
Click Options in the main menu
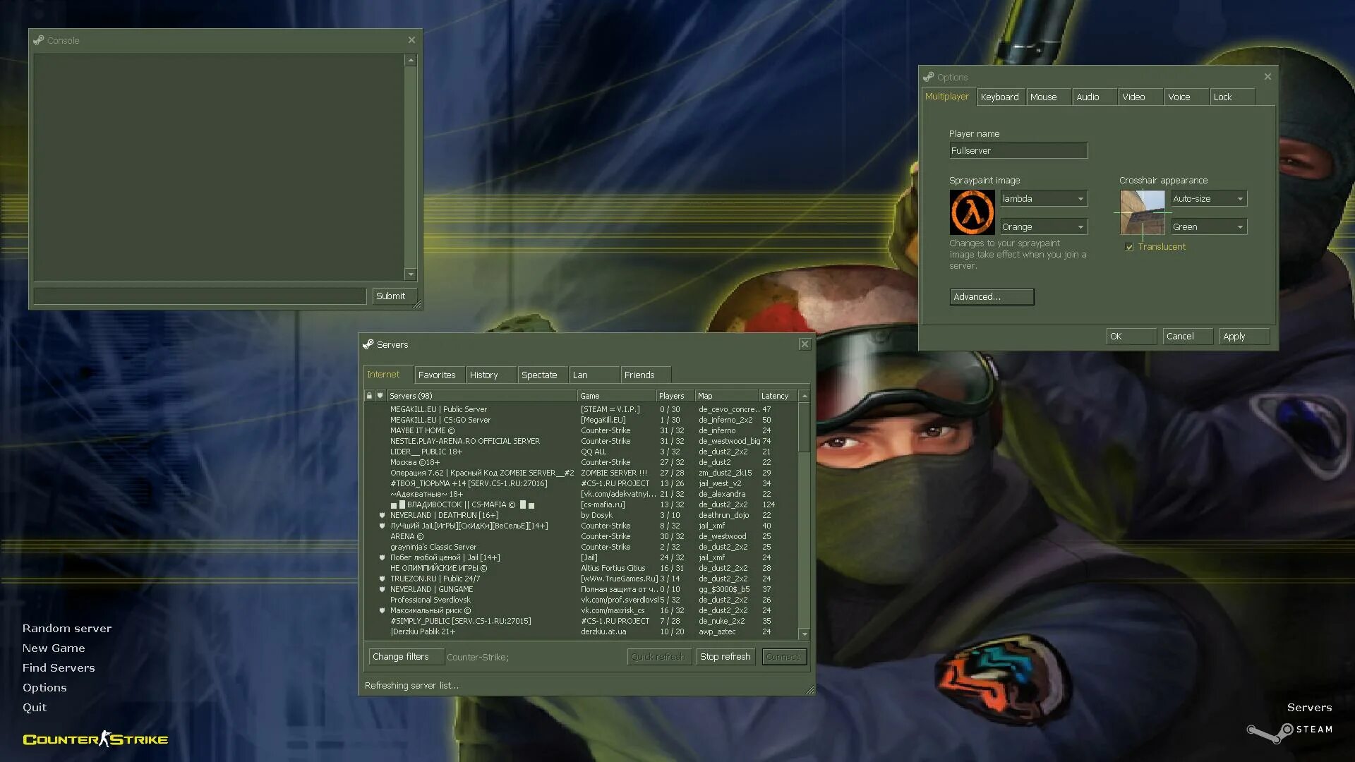point(44,688)
